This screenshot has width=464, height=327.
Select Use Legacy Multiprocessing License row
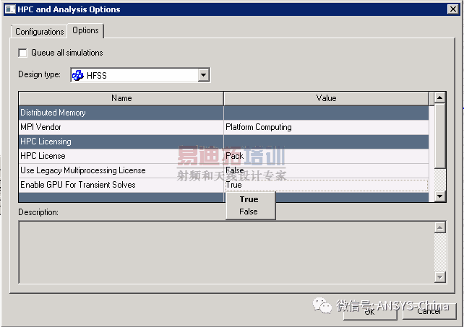click(121, 170)
